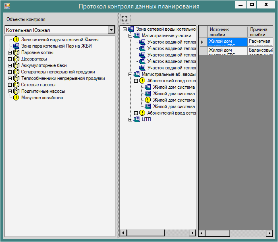Viewport: 278px width, 242px height.
Task: Open the Котельная Южная dropdown list
Action: (x=111, y=30)
